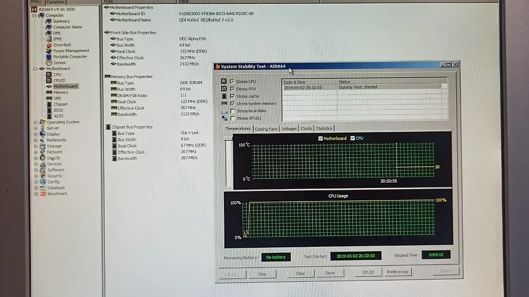This screenshot has height=297, width=529.
Task: Expand the Storage tree node
Action: pos(36,146)
